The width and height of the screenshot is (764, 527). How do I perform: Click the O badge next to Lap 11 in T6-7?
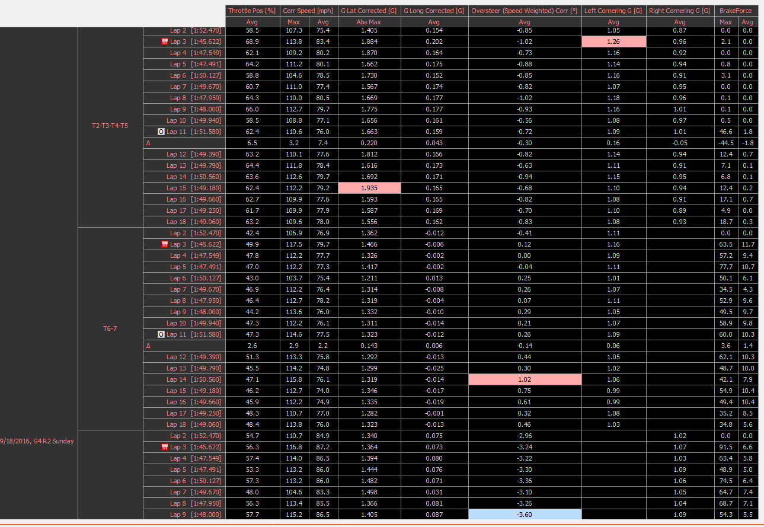(160, 334)
